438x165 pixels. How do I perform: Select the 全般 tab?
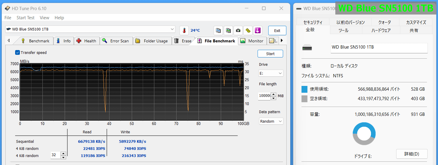310,30
